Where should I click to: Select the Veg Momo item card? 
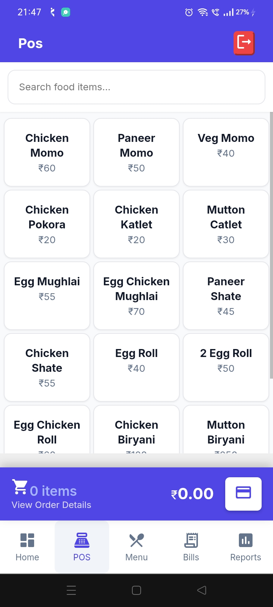pyautogui.click(x=226, y=152)
